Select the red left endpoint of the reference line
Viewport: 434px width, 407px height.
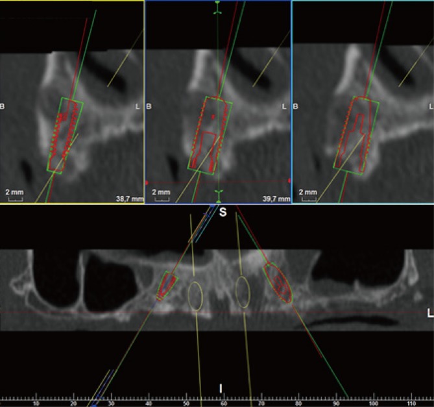148,181
